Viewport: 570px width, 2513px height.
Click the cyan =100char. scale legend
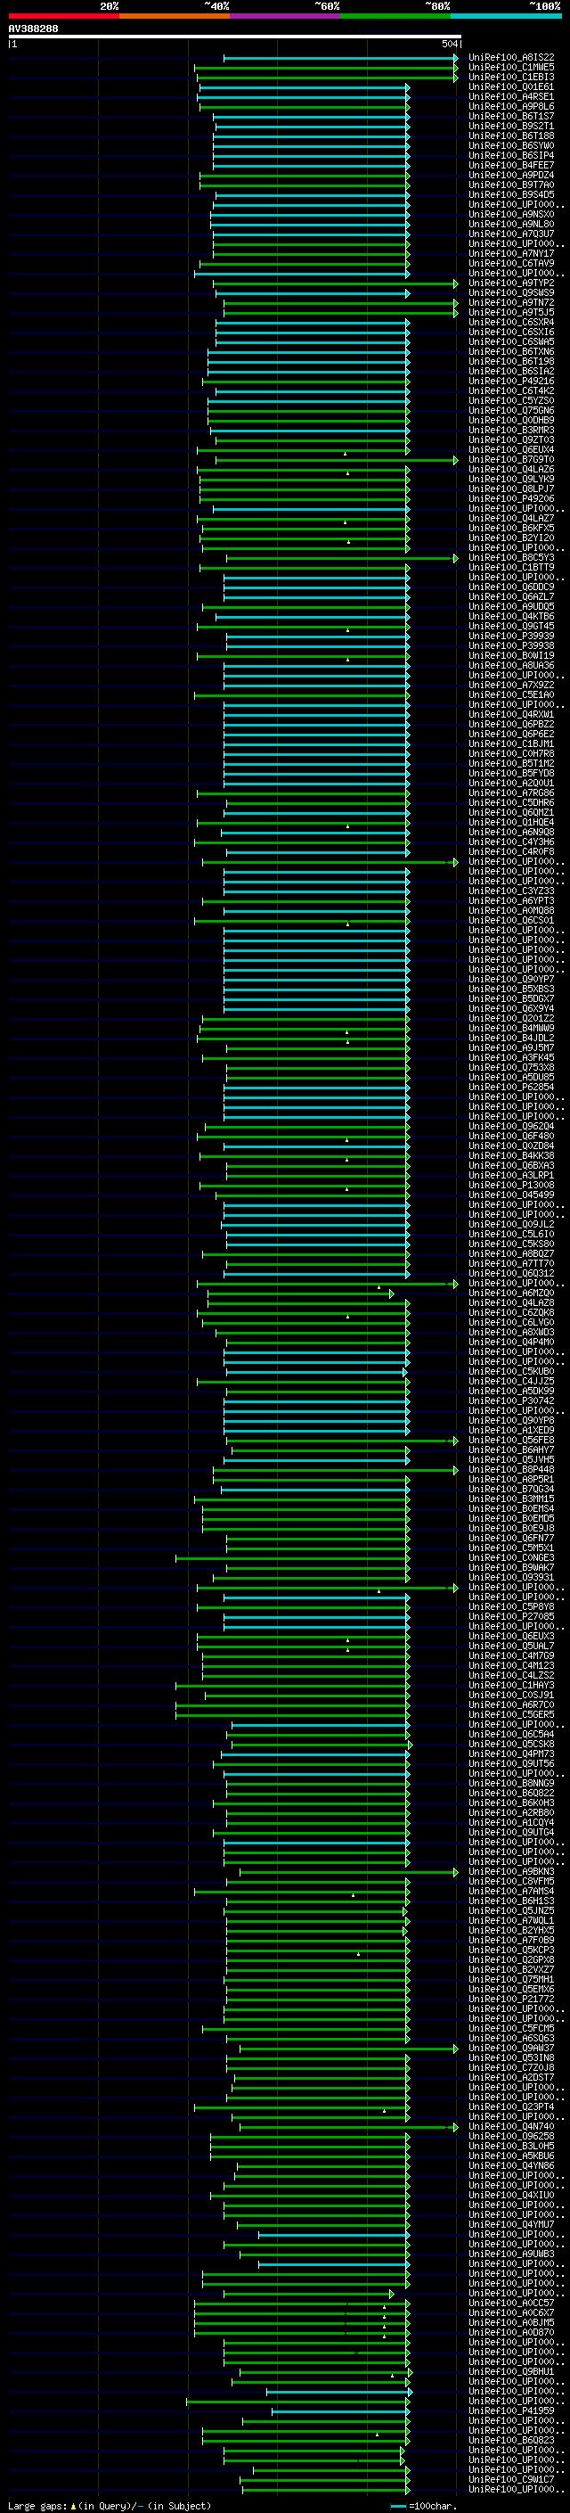423,2506
